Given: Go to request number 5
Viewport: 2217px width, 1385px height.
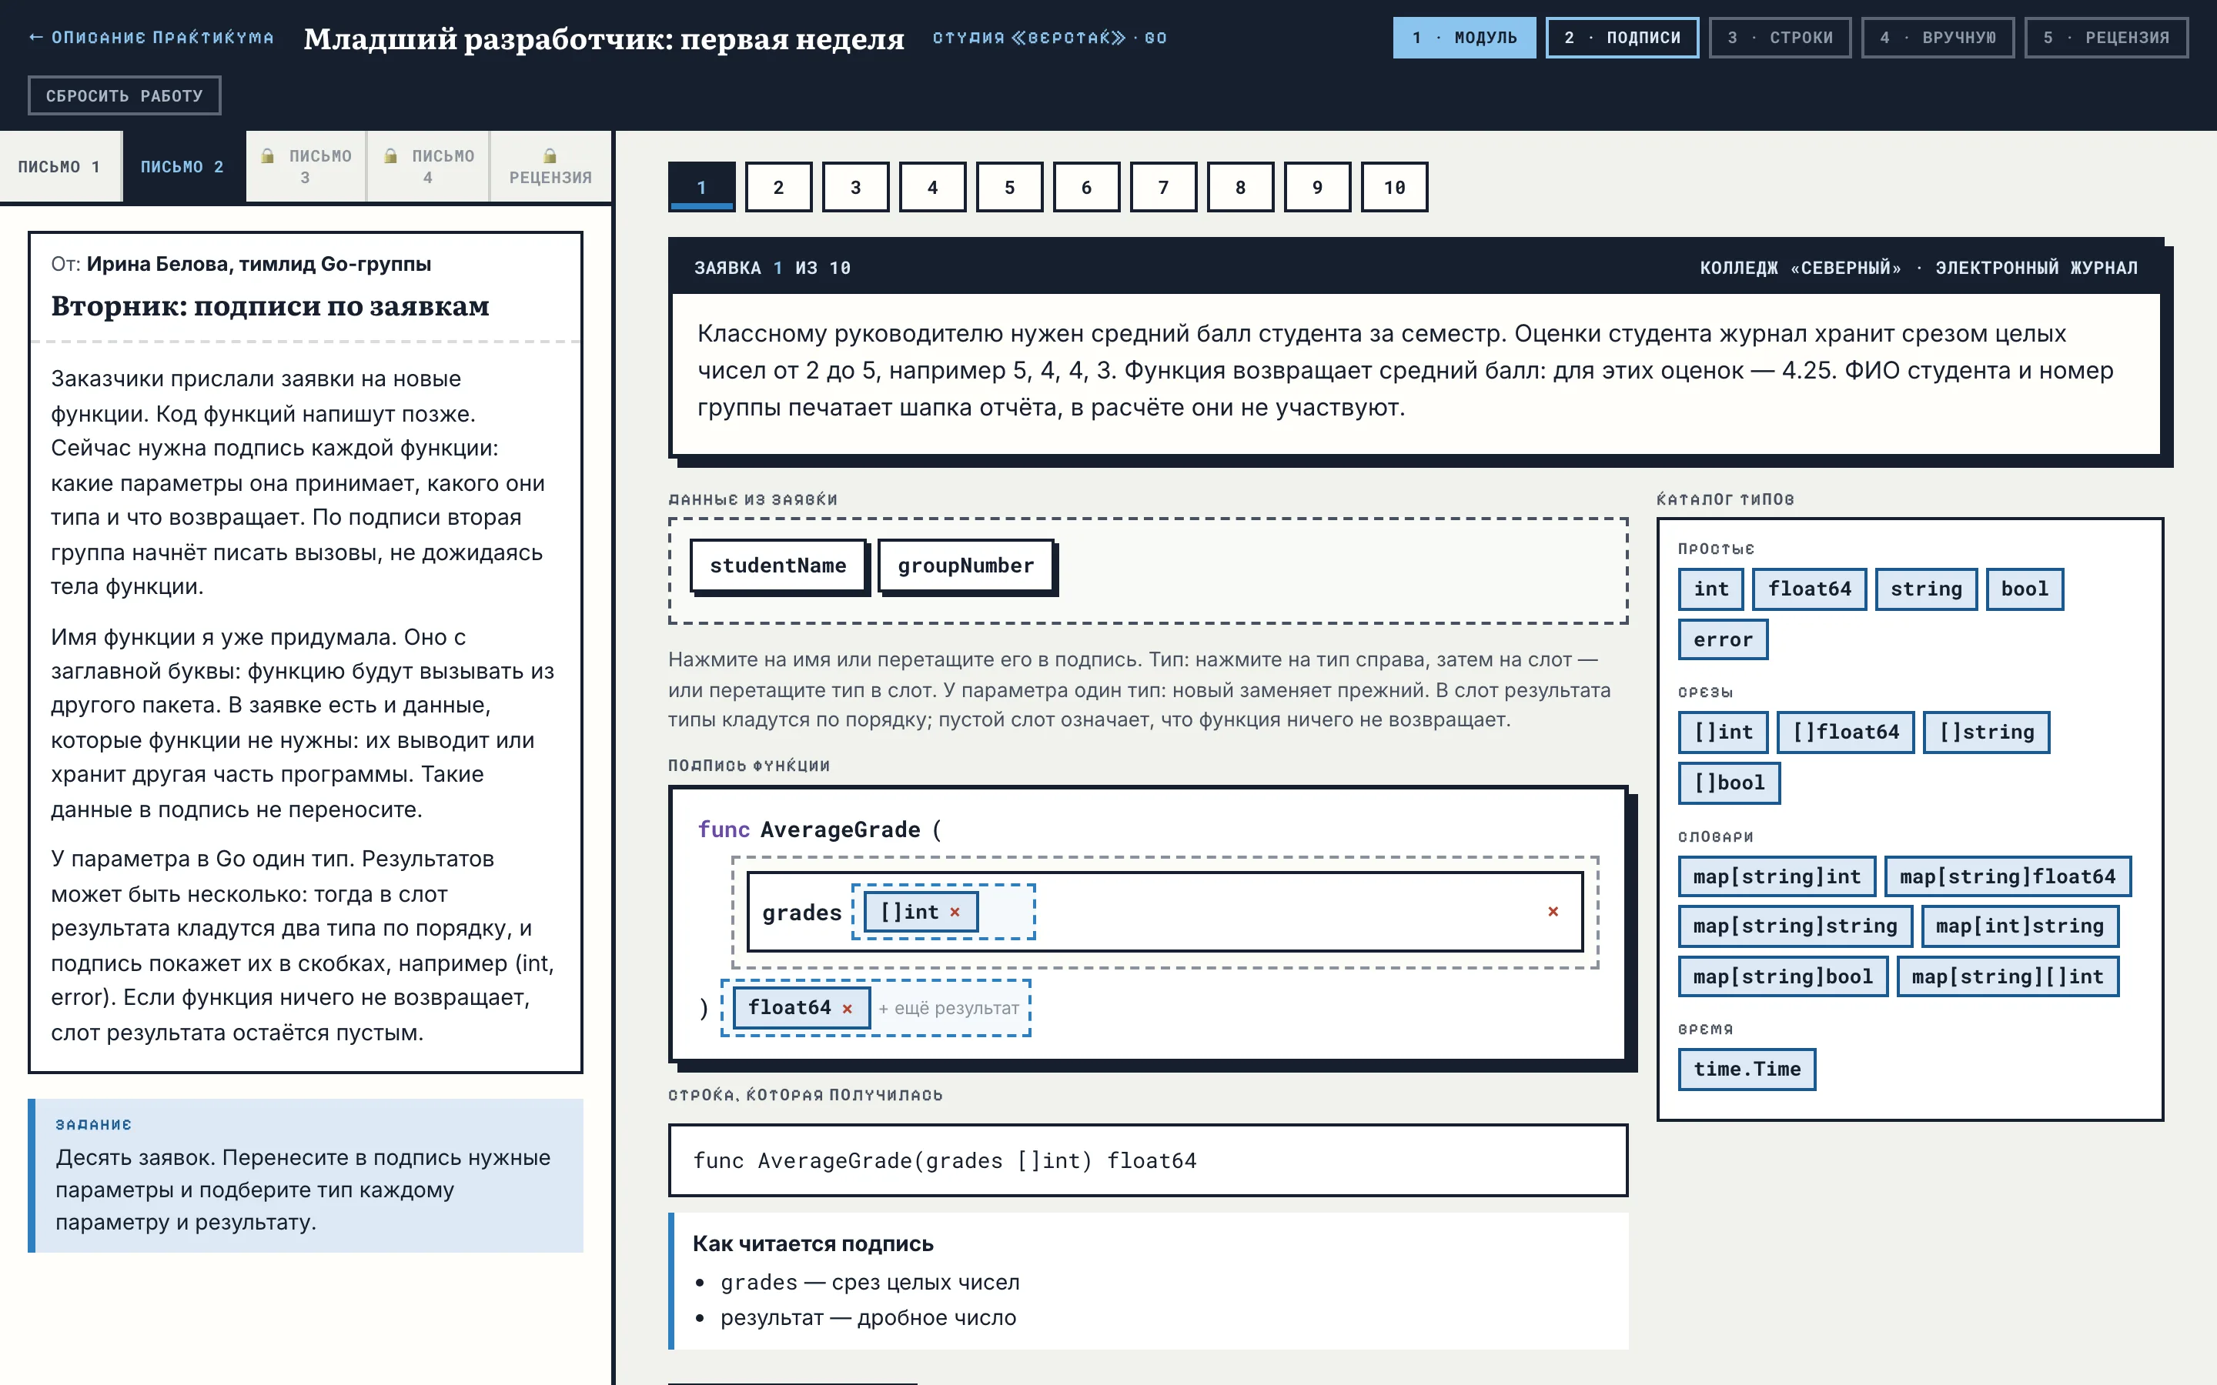Looking at the screenshot, I should (x=1009, y=188).
